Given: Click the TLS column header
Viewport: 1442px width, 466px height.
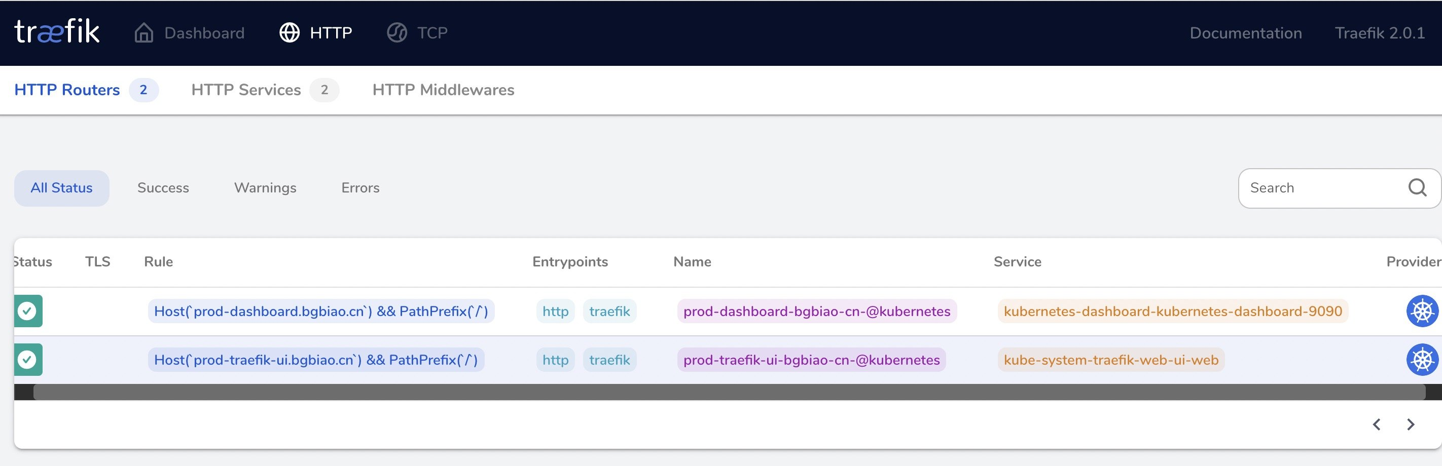Looking at the screenshot, I should pyautogui.click(x=97, y=262).
